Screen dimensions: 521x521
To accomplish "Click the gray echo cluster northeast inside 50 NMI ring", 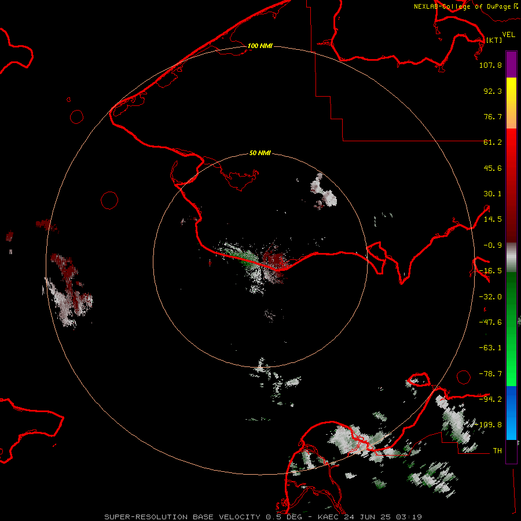I will pos(323,192).
